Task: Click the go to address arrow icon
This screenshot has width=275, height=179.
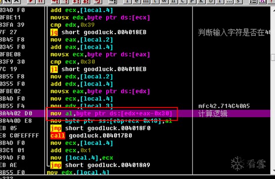Action: [x=113, y=1]
